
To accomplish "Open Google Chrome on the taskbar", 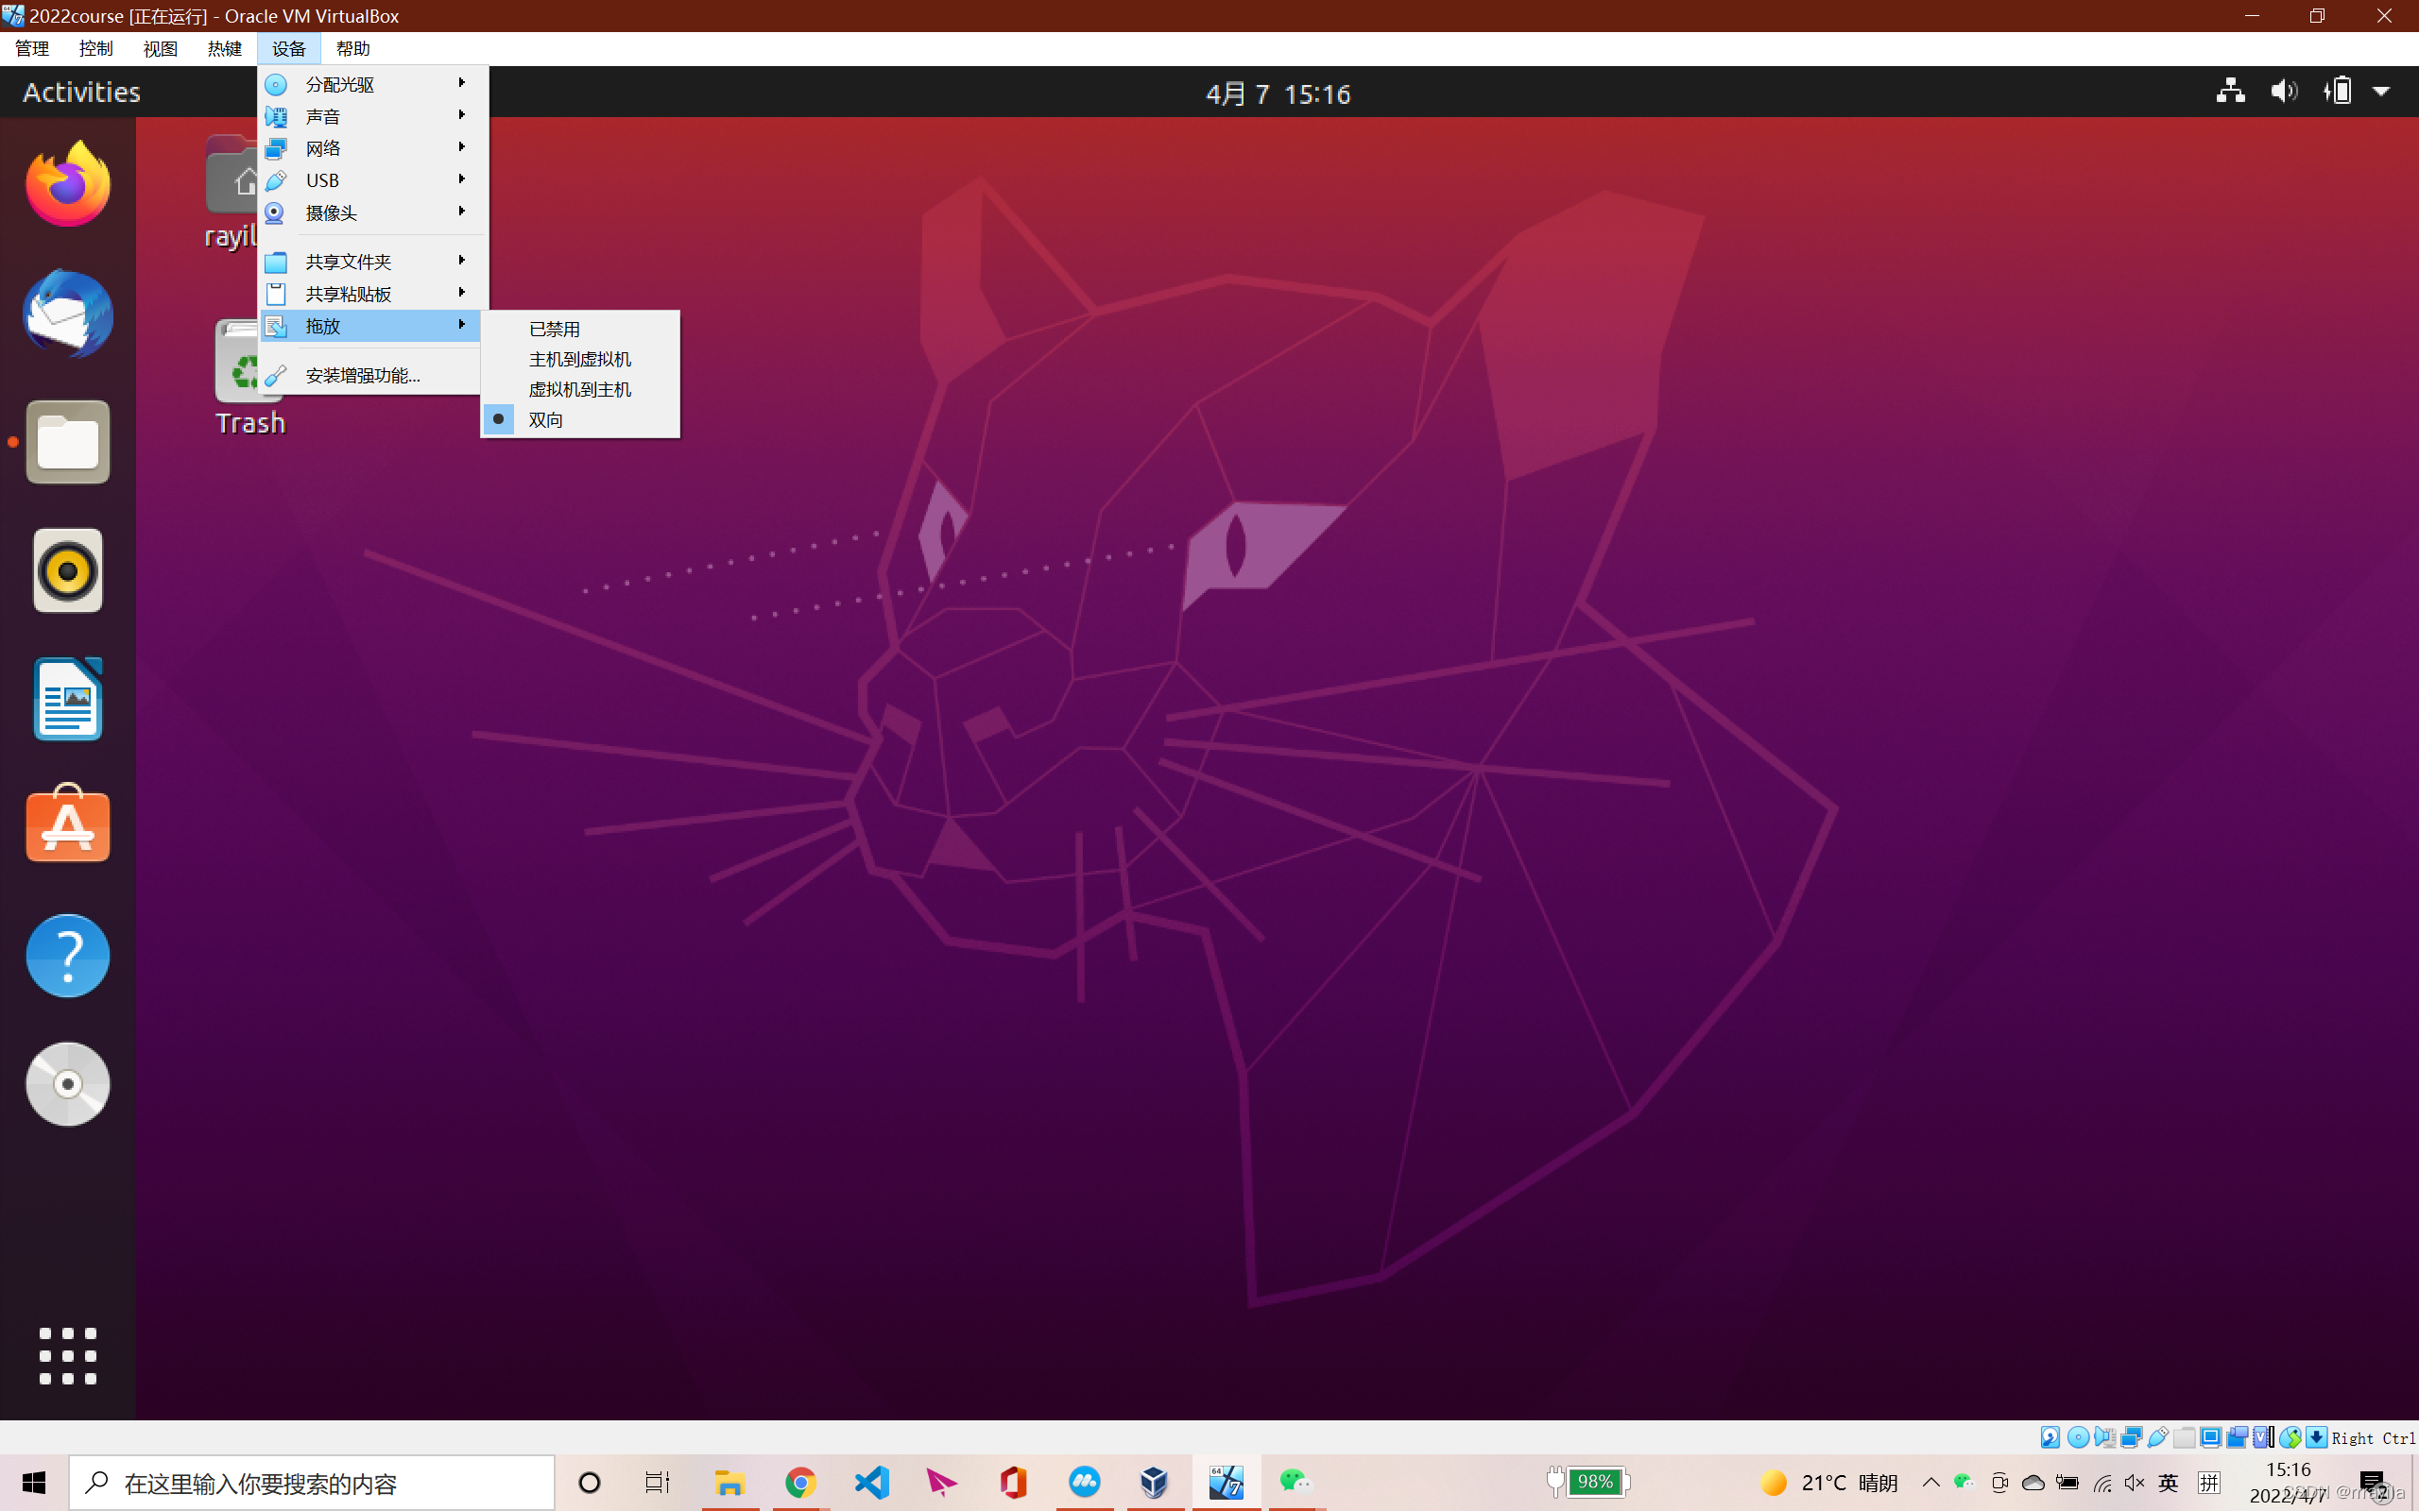I will [799, 1483].
